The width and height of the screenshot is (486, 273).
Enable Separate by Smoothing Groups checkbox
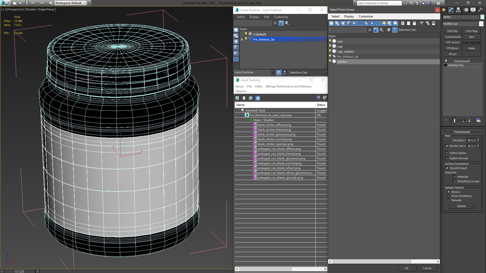coord(454,181)
